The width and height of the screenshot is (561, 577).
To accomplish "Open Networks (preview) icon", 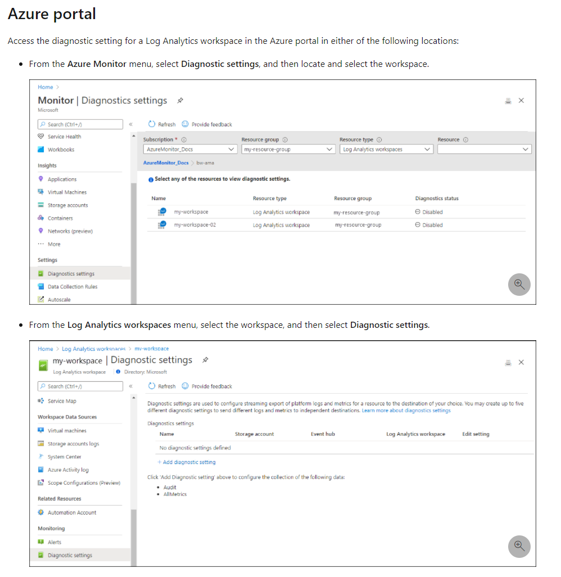I will coord(41,231).
